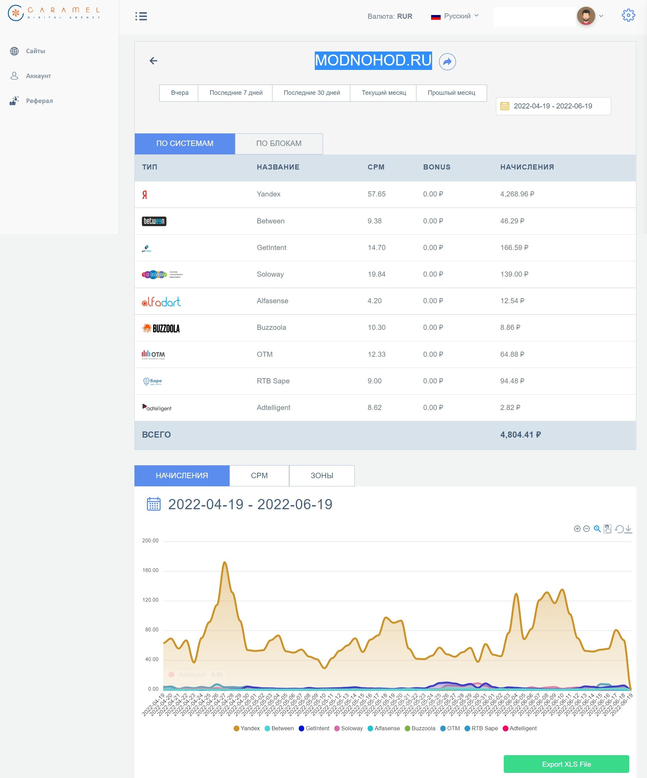The height and width of the screenshot is (778, 647).
Task: Click the GetIntent logo in the table
Action: pos(146,249)
